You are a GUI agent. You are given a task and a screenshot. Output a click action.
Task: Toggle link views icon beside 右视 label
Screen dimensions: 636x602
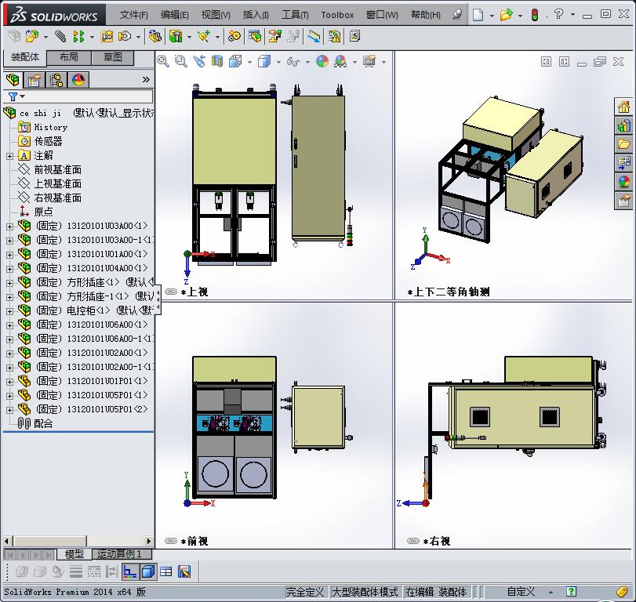coord(413,541)
